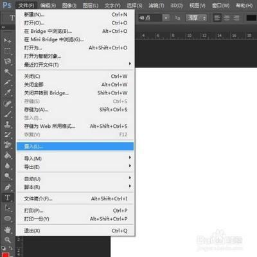Screen dimensions: 257x257
Task: Choose 关闭并转到 Bridge... entry
Action: [75, 93]
